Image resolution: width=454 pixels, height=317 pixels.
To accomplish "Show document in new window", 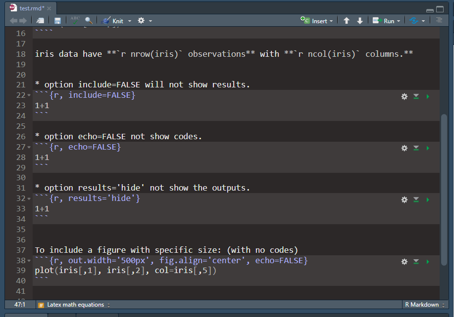I will pos(40,21).
